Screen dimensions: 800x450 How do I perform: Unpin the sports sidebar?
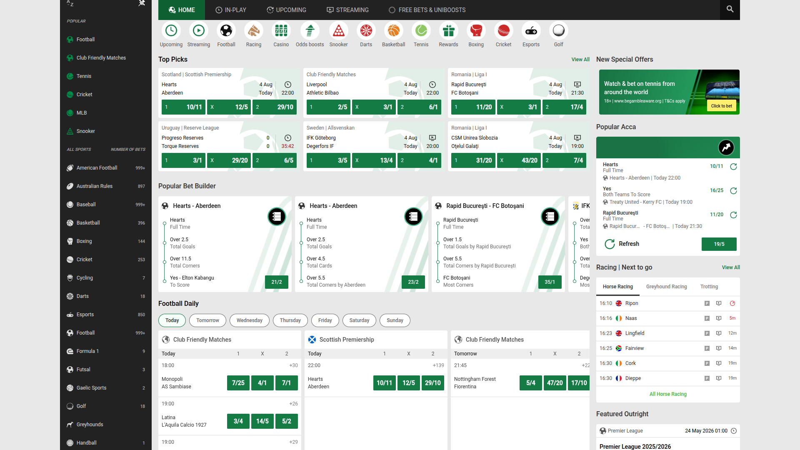click(x=142, y=3)
